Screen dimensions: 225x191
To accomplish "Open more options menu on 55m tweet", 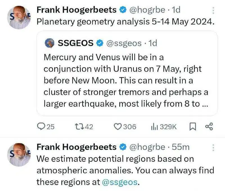I will click(x=213, y=148).
